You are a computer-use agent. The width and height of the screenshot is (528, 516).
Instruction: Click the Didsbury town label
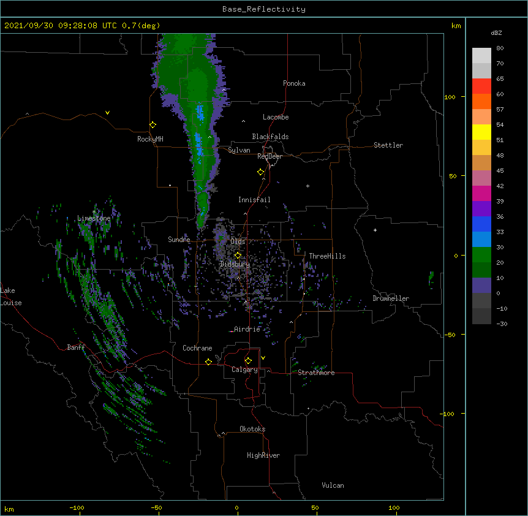[x=235, y=264]
